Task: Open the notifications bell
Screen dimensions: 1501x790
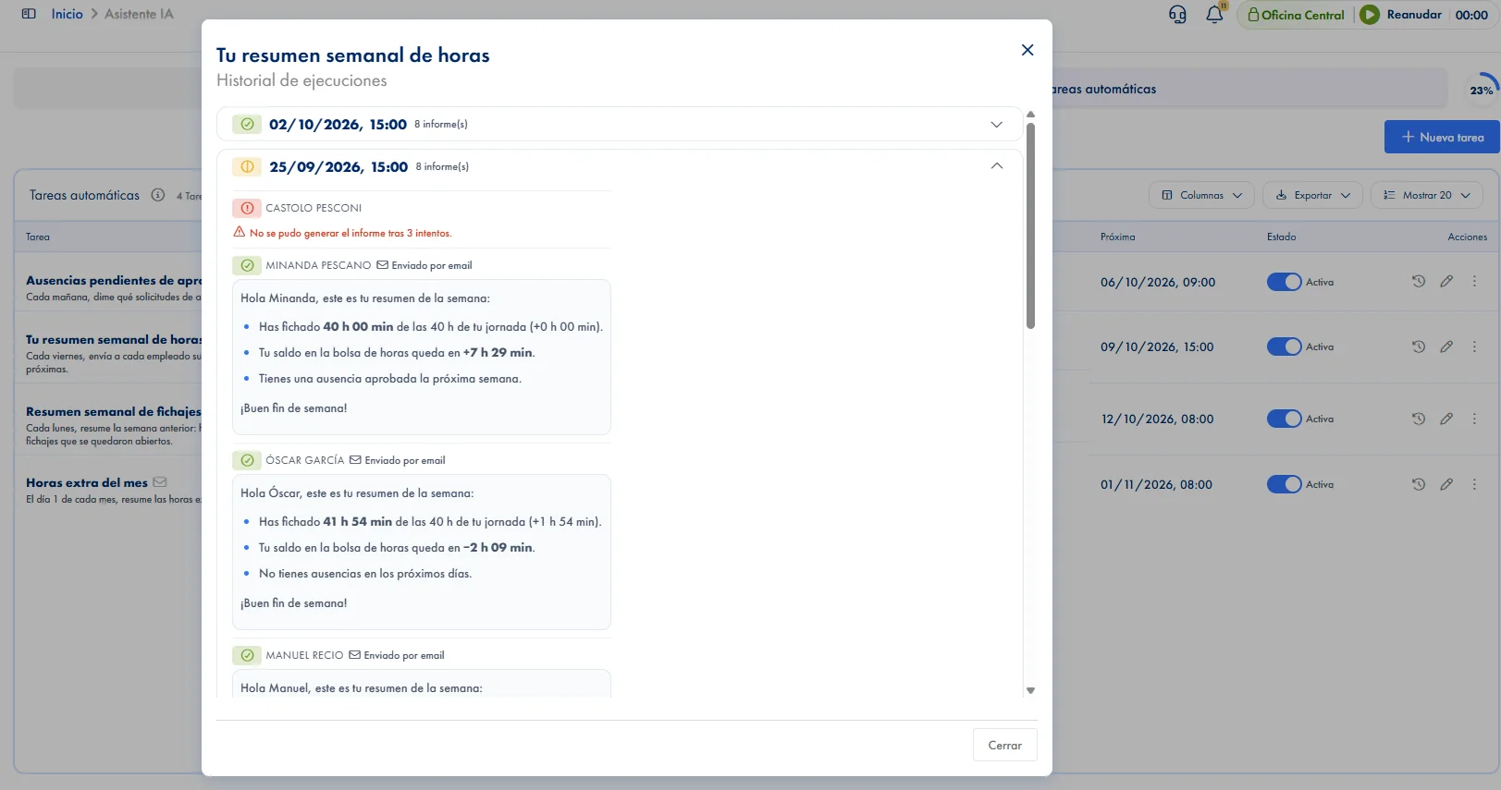Action: pyautogui.click(x=1214, y=15)
